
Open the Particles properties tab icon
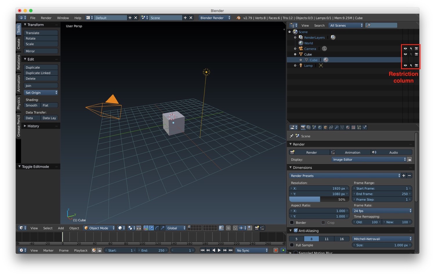click(359, 127)
